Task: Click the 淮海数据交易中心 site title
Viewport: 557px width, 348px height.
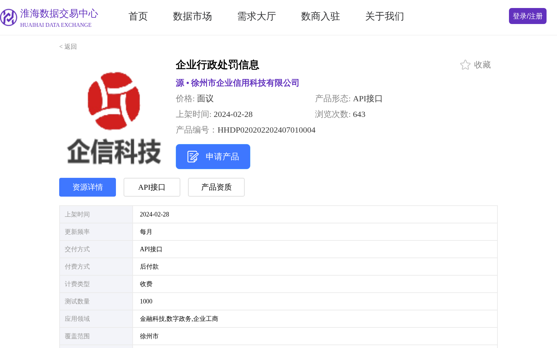Action: point(59,14)
